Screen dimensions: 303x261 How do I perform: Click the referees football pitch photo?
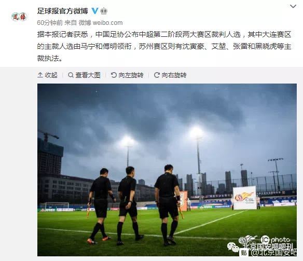tap(167, 170)
